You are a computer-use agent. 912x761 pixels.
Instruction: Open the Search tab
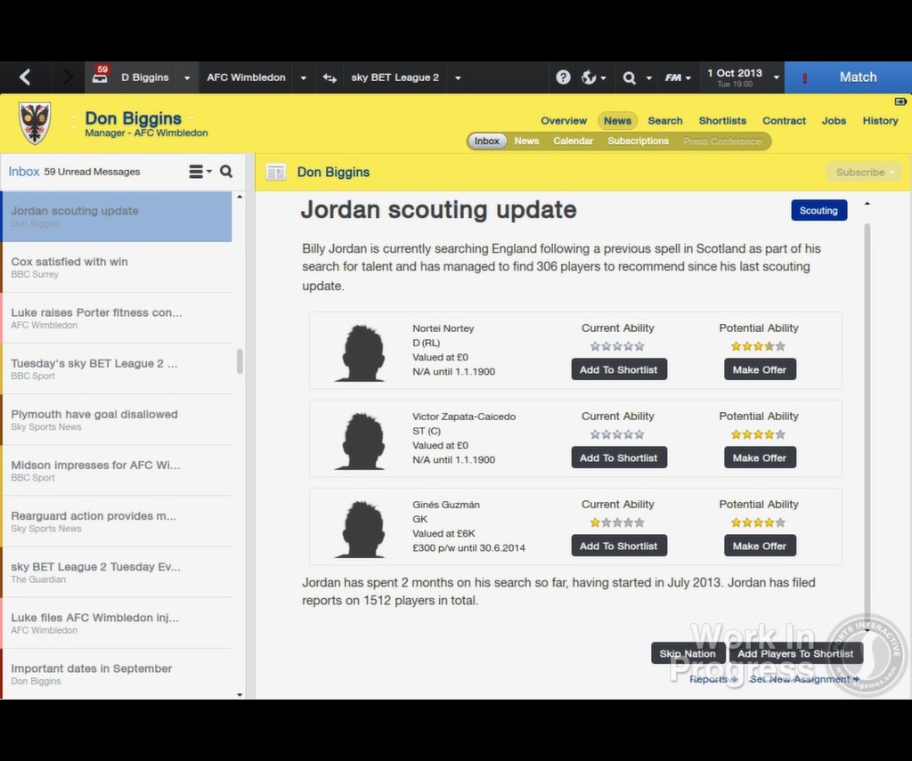pyautogui.click(x=664, y=120)
